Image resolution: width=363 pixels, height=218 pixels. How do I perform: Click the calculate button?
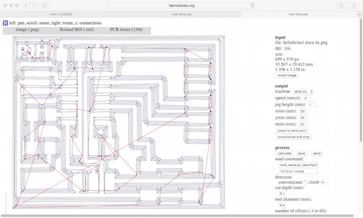(x=284, y=153)
